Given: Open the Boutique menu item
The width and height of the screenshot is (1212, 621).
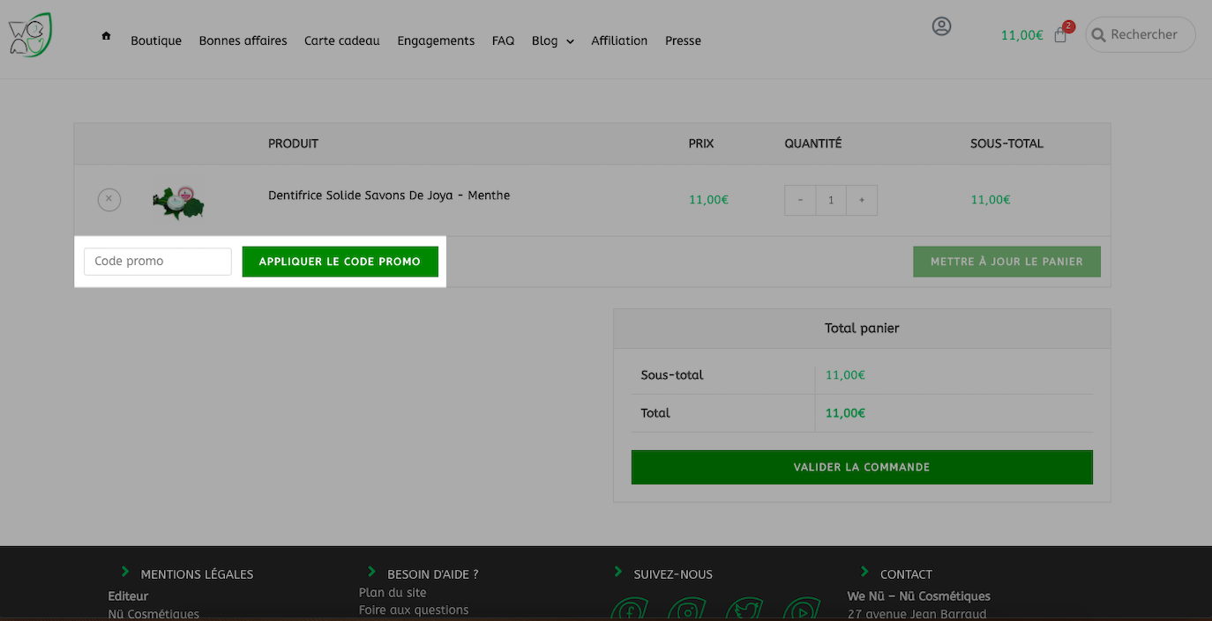Looking at the screenshot, I should pos(156,41).
